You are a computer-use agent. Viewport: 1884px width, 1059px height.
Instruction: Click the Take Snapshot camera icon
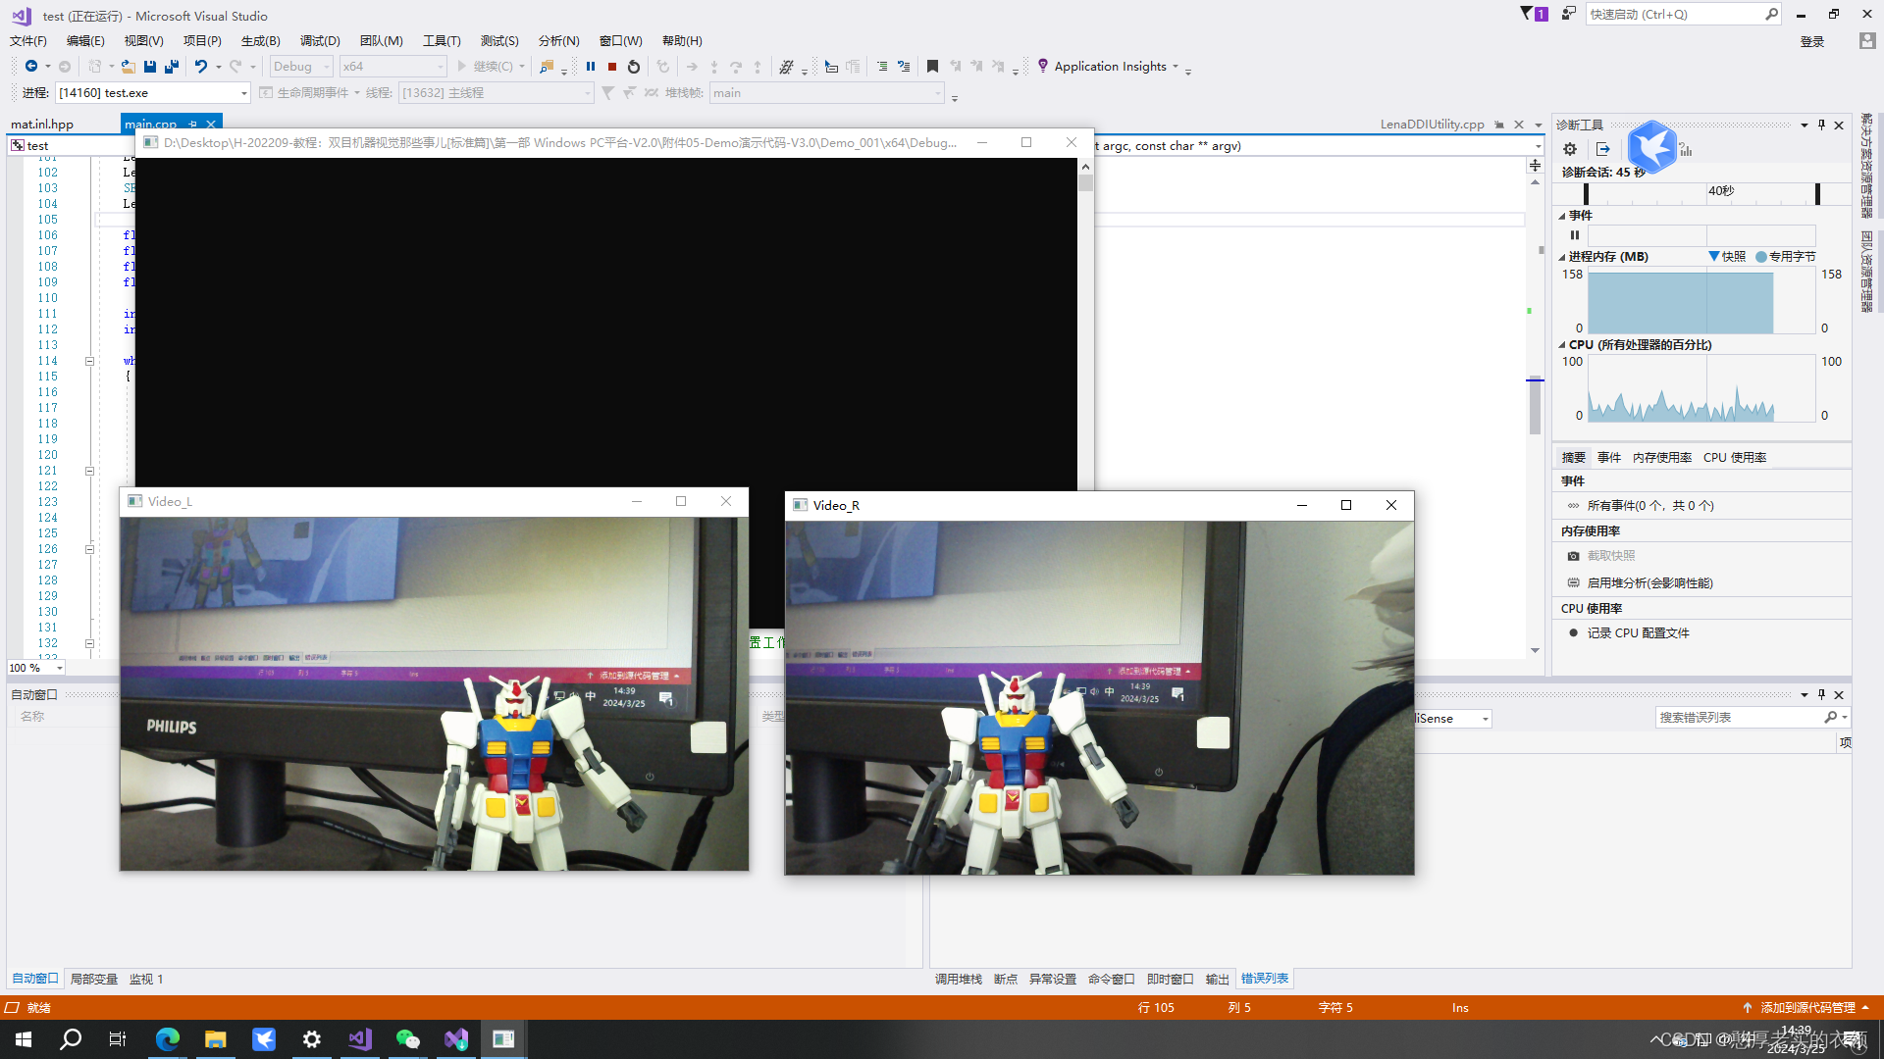point(1574,556)
